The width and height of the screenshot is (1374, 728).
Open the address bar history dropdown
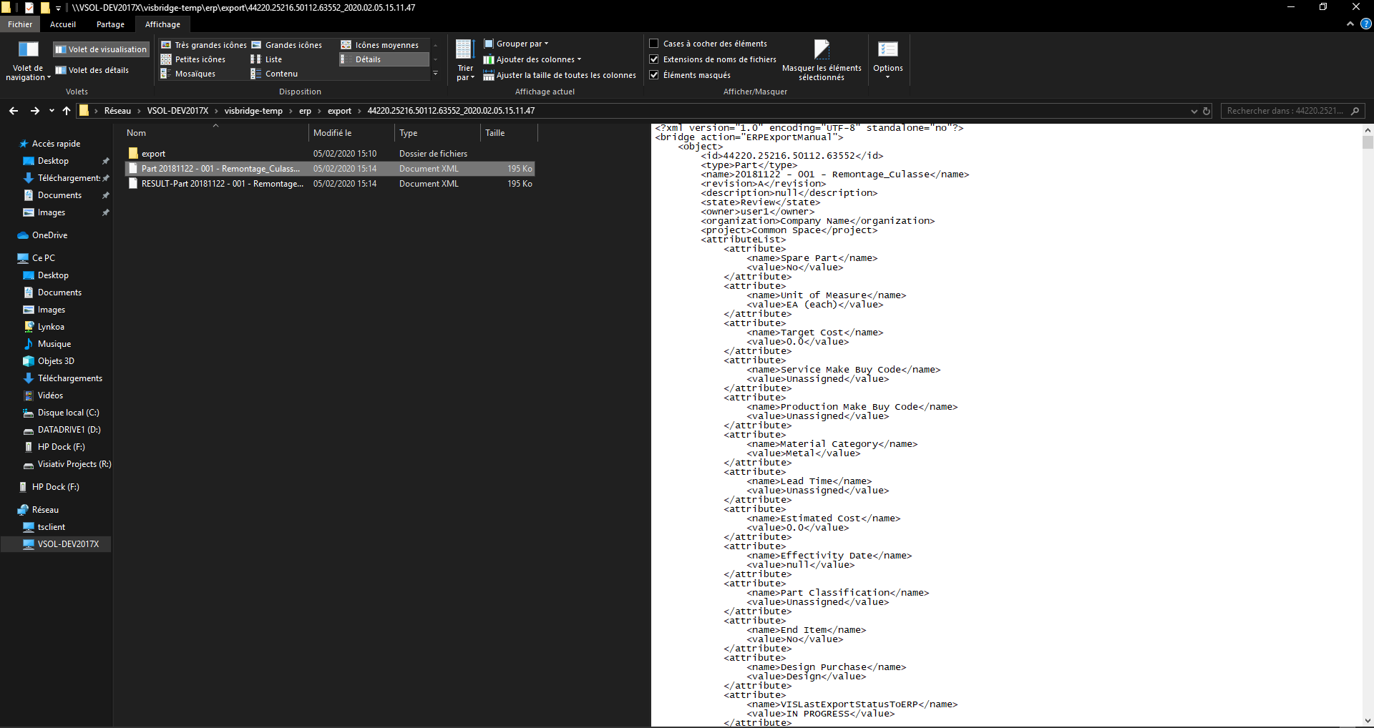1194,111
